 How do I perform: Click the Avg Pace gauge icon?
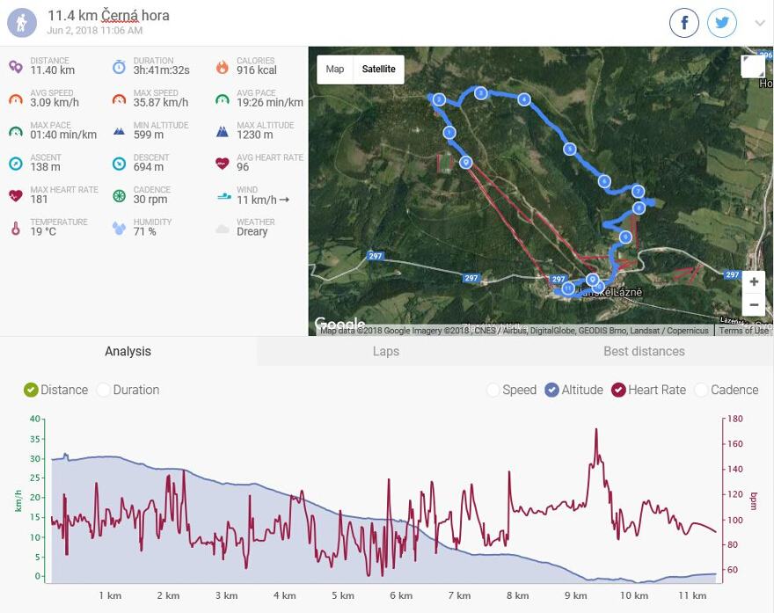click(x=223, y=99)
